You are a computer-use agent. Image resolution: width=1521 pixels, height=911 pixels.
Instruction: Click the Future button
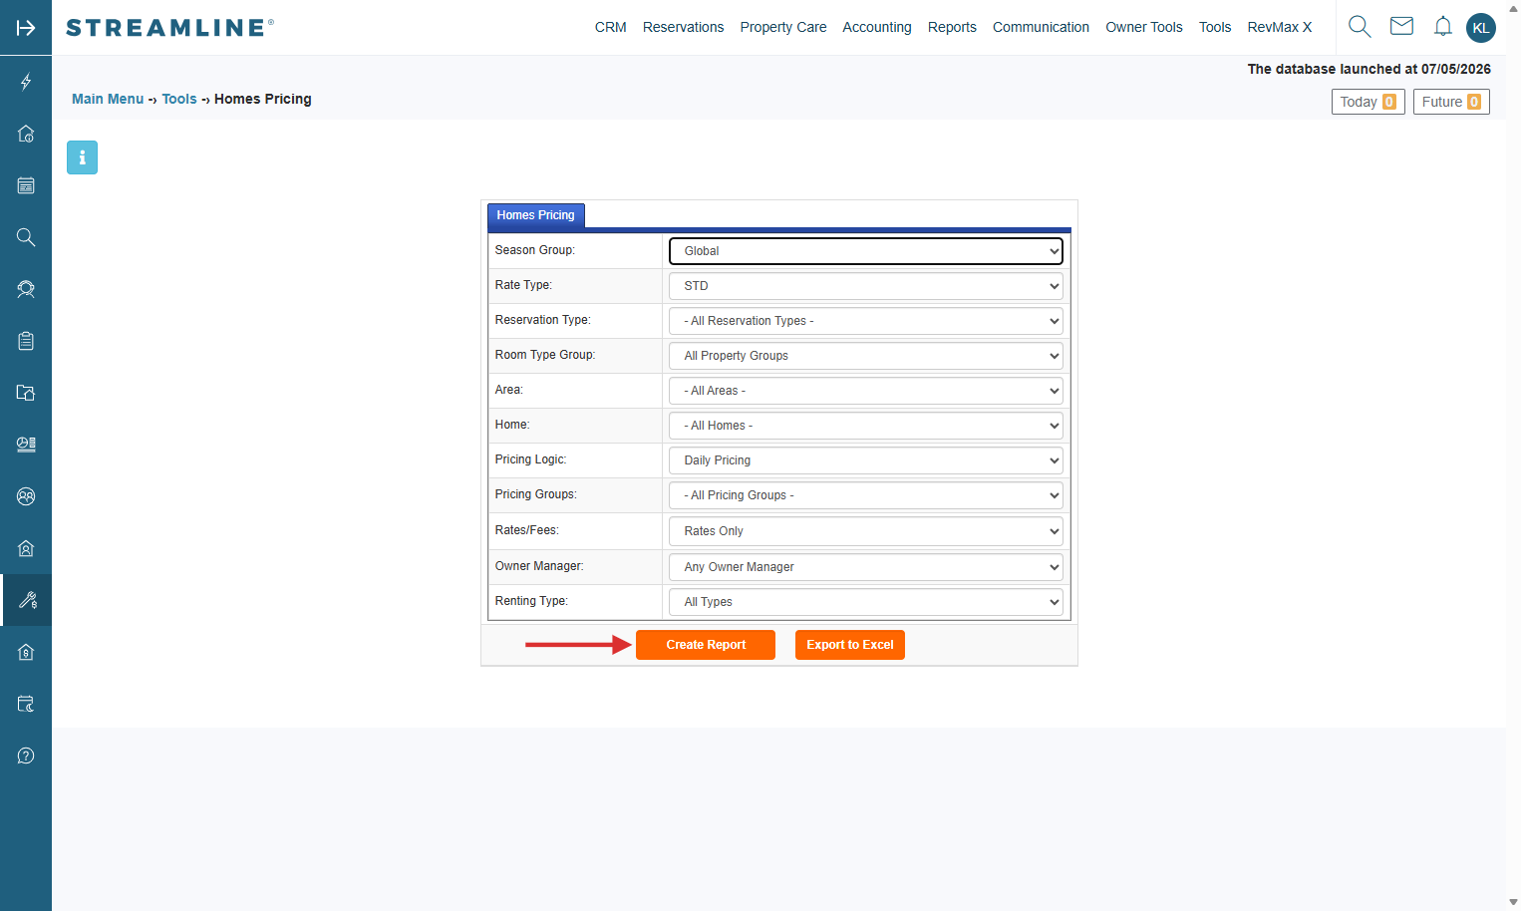(x=1451, y=102)
